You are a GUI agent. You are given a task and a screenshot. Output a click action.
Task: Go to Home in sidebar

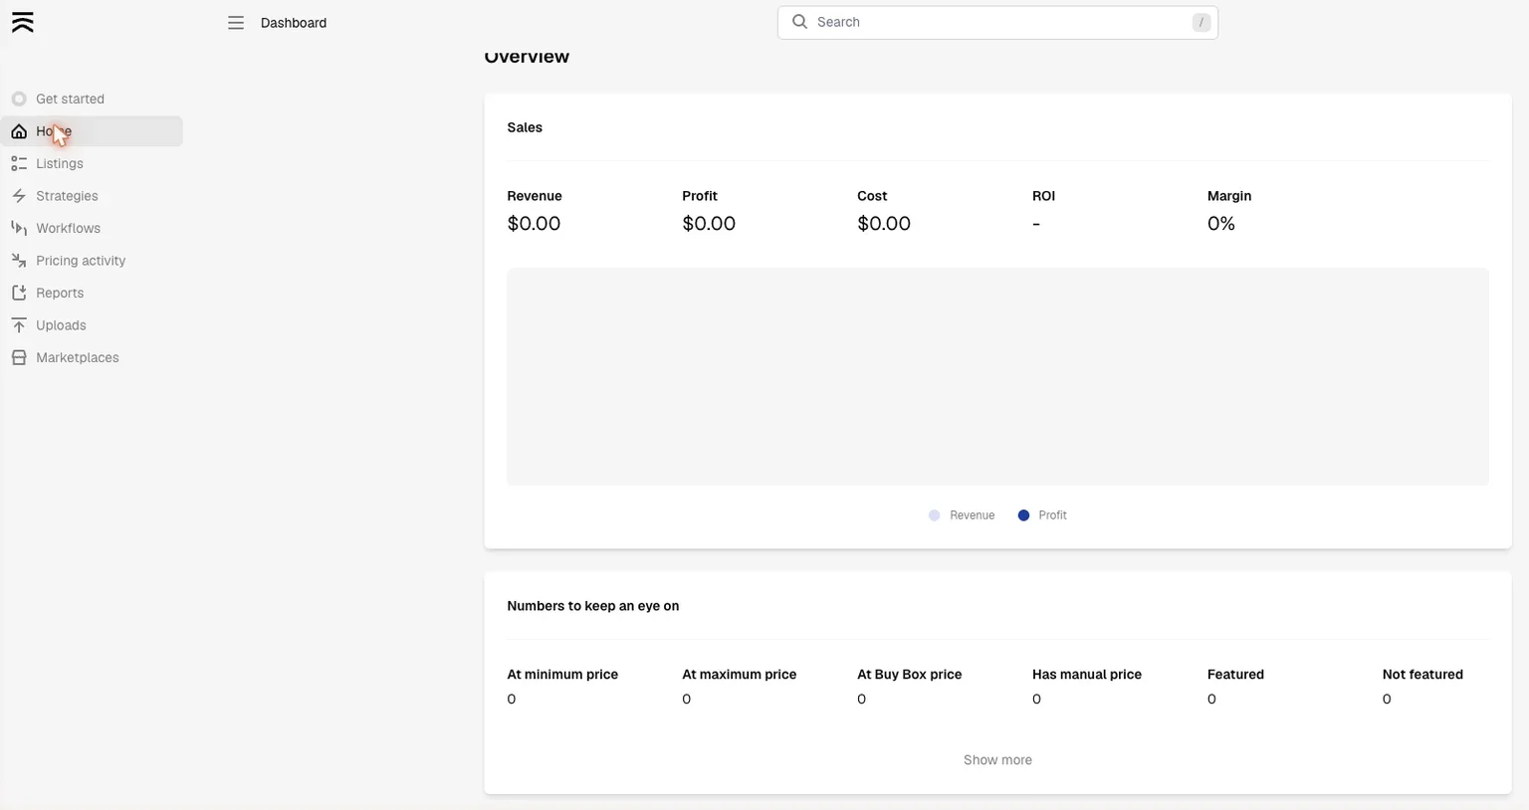point(92,131)
